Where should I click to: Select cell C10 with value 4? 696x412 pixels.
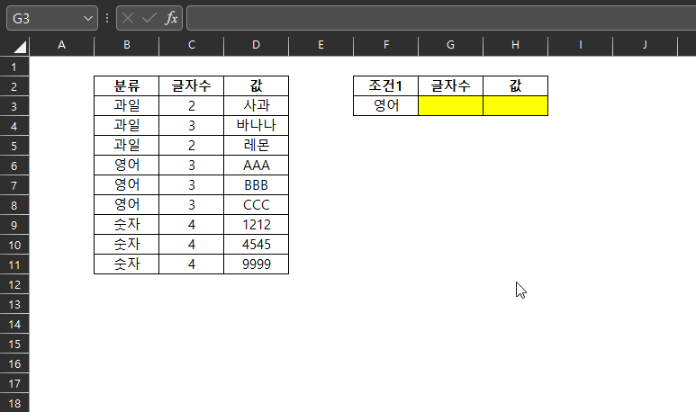191,245
